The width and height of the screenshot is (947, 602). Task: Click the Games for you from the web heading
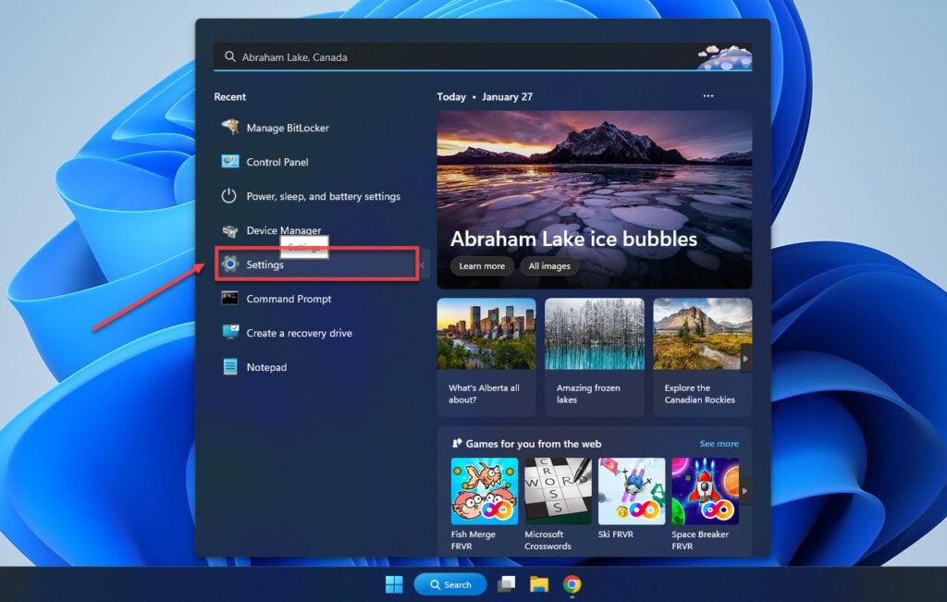pos(534,444)
